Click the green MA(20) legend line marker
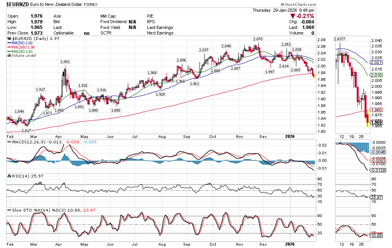 9,51
